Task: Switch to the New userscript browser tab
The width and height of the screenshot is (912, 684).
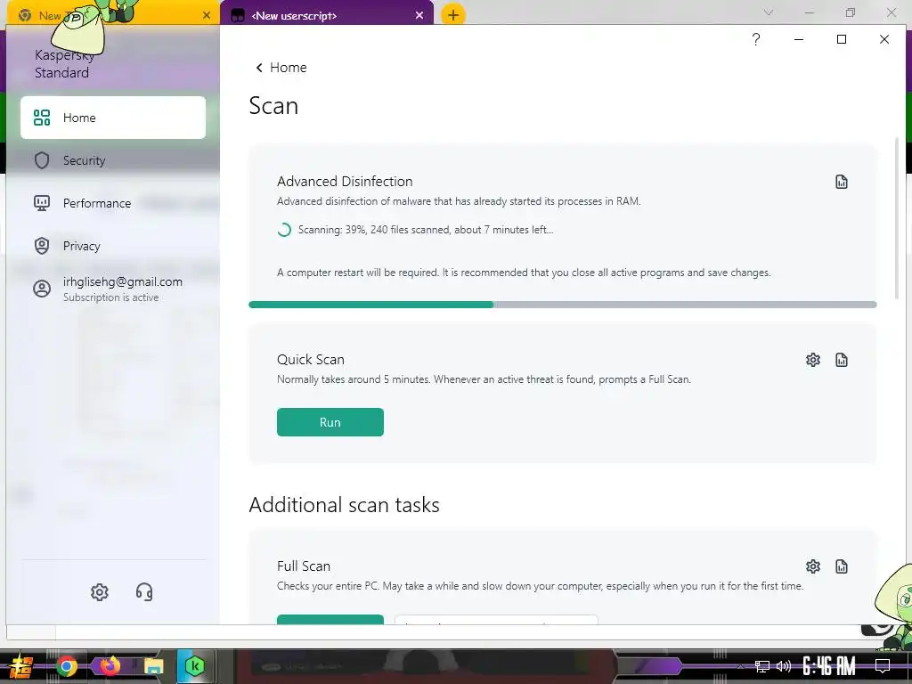Action: (x=326, y=16)
